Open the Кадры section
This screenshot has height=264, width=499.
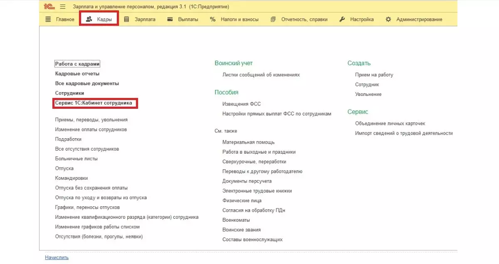tap(99, 19)
